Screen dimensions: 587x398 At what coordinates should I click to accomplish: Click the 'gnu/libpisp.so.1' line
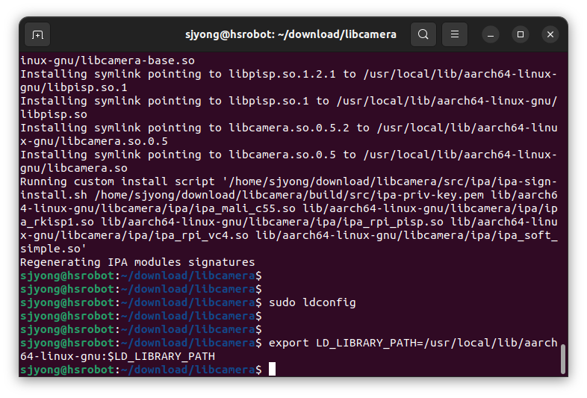click(x=74, y=87)
